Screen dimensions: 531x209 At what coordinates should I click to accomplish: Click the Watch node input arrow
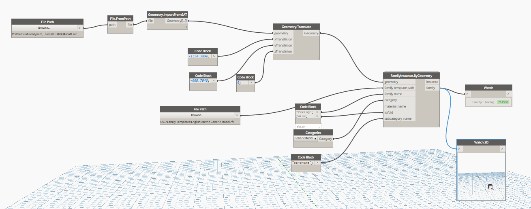(467, 94)
